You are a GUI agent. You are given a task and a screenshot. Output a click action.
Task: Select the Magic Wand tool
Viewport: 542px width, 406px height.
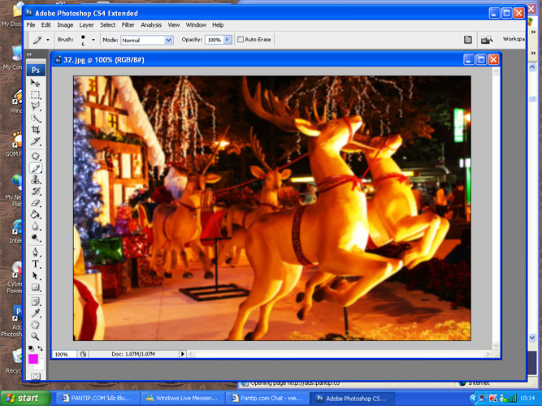tap(35, 119)
